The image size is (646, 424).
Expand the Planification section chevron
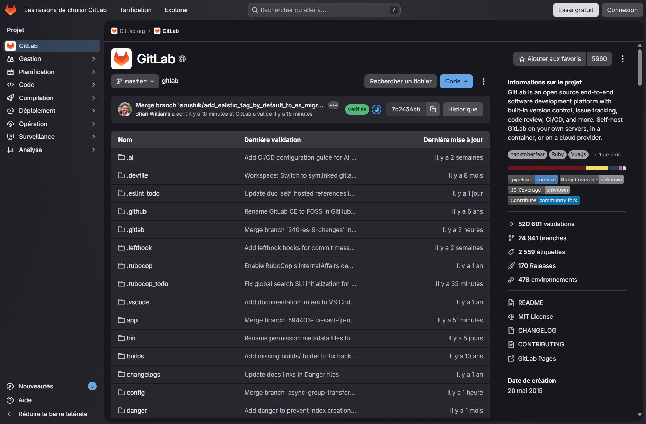point(93,72)
